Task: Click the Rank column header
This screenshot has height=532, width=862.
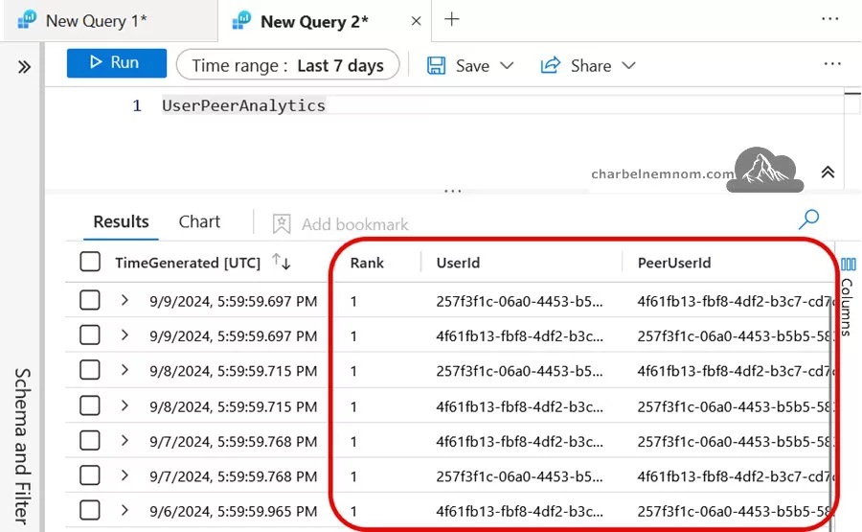Action: tap(367, 263)
